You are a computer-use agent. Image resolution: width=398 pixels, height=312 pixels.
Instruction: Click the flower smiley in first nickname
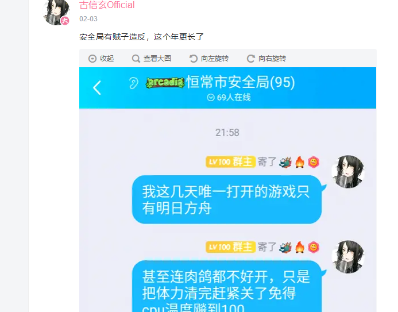(314, 162)
